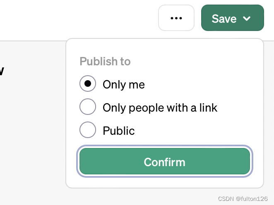This screenshot has width=274, height=205.
Task: Open the three-dots more options menu
Action: click(x=176, y=18)
